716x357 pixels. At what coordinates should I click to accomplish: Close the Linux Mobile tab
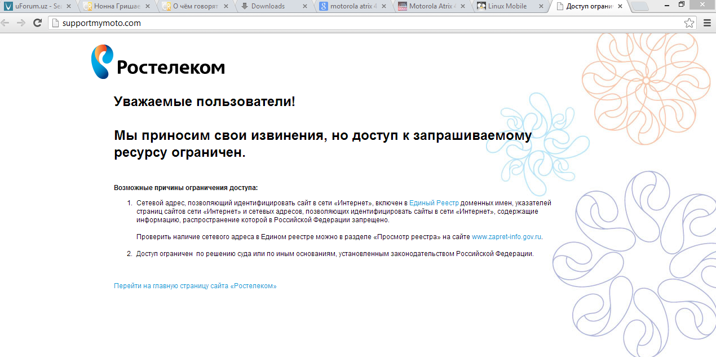click(x=541, y=7)
